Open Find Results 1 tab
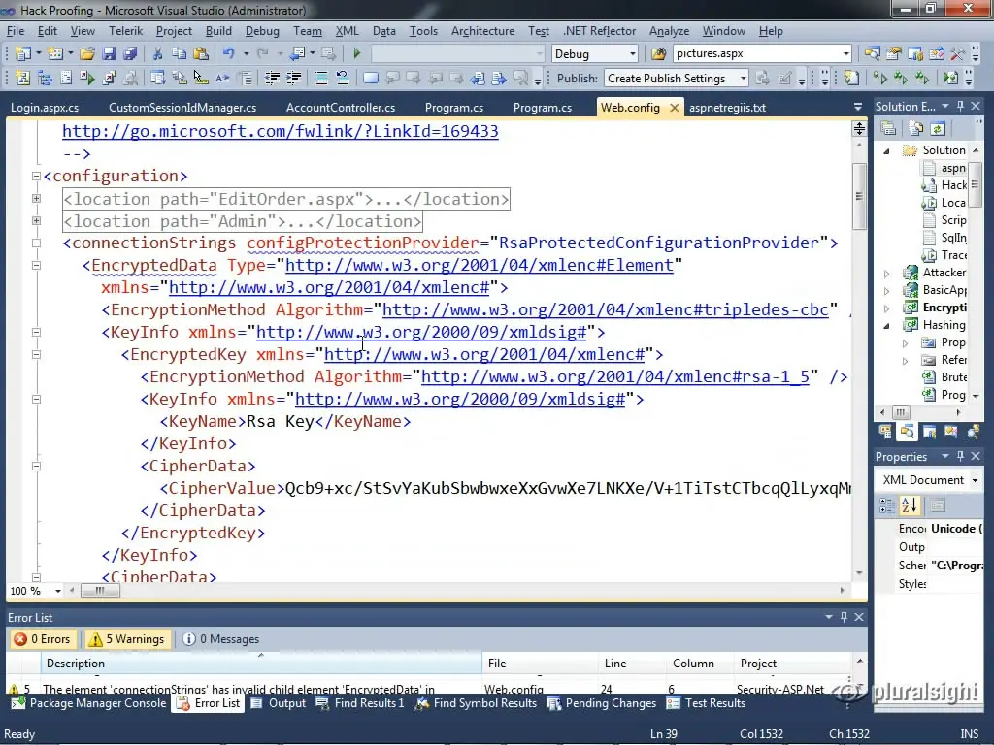Screen dimensions: 994x745 (359, 703)
